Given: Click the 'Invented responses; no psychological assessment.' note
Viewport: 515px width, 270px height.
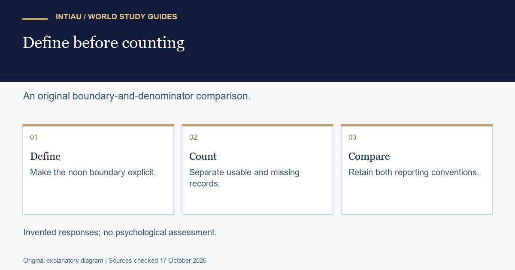Looking at the screenshot, I should point(120,232).
